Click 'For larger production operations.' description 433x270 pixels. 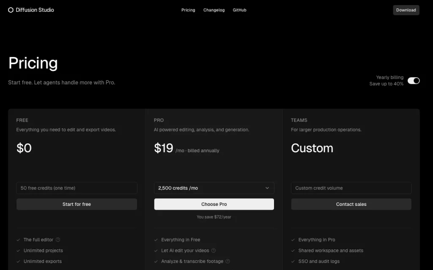coord(326,130)
